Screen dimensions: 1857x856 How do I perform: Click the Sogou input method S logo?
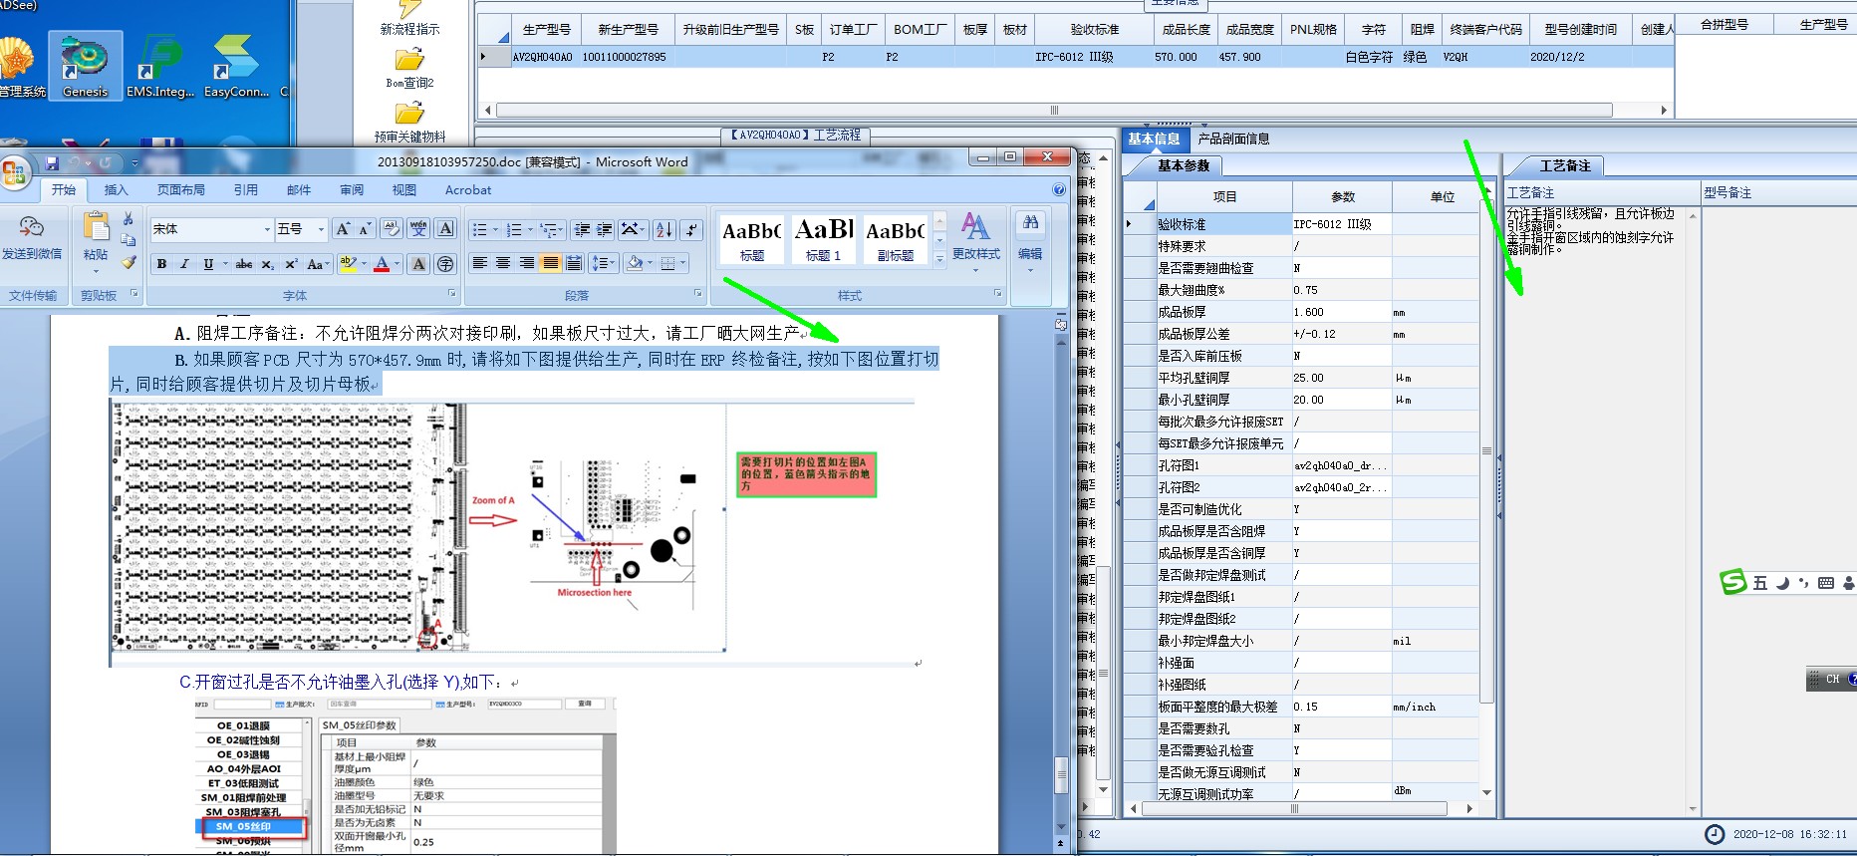click(1733, 582)
